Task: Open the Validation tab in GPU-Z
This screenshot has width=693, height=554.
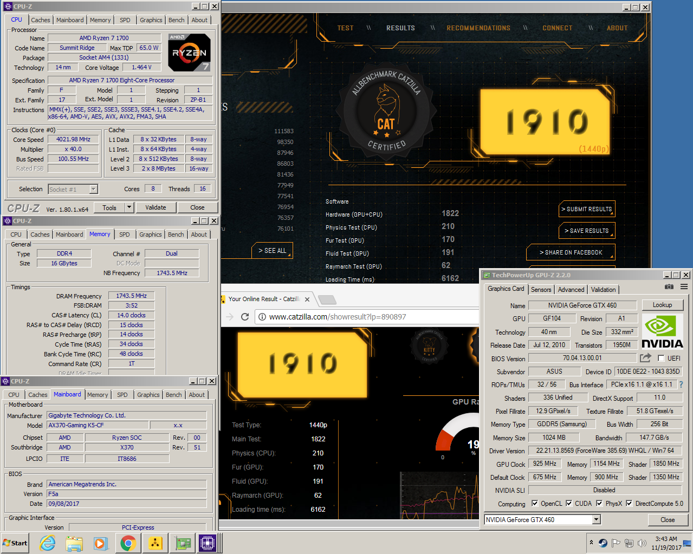Action: (x=604, y=290)
